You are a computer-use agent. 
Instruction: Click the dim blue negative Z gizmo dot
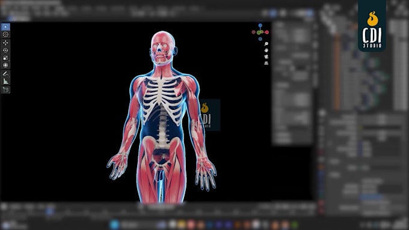point(260,39)
